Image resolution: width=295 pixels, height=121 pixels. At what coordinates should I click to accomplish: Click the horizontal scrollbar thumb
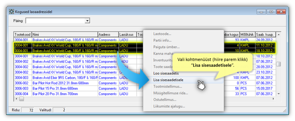21,99
